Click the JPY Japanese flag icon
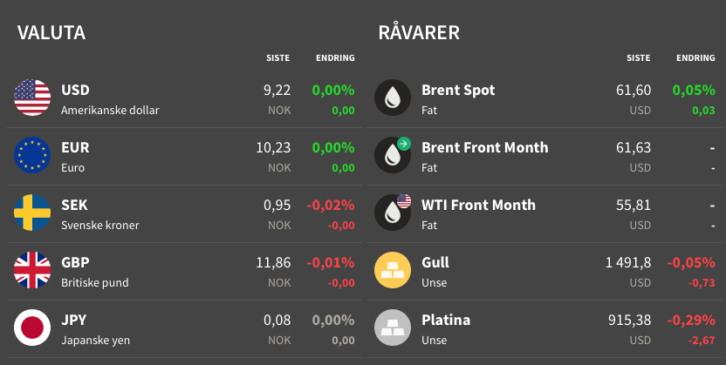Screen dimensions: 726x365 [32, 328]
